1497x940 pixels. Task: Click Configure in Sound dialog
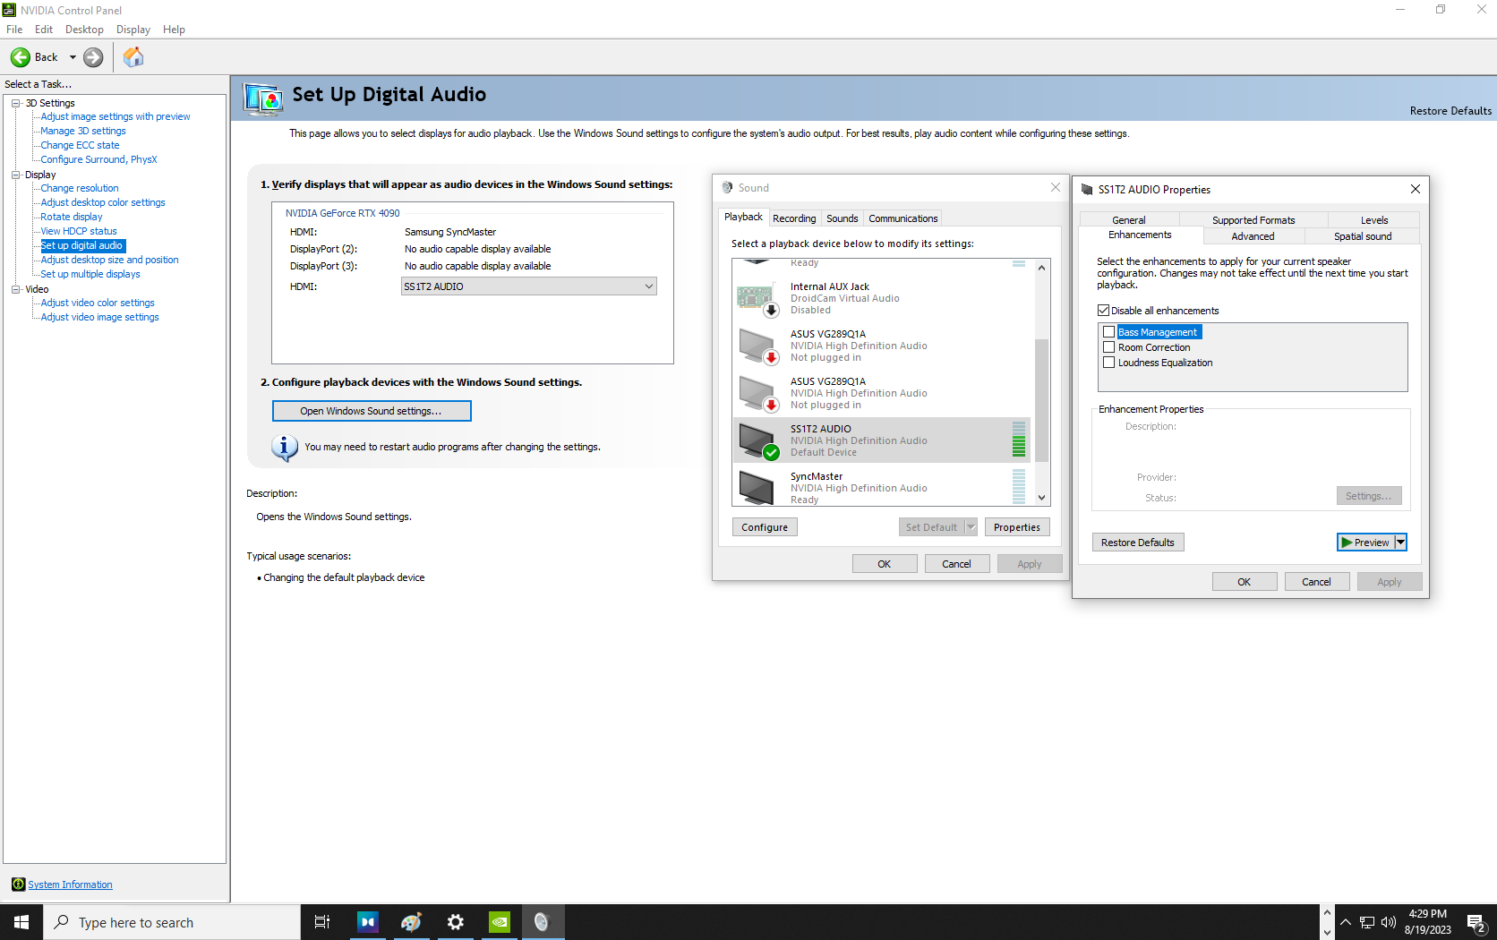(765, 527)
